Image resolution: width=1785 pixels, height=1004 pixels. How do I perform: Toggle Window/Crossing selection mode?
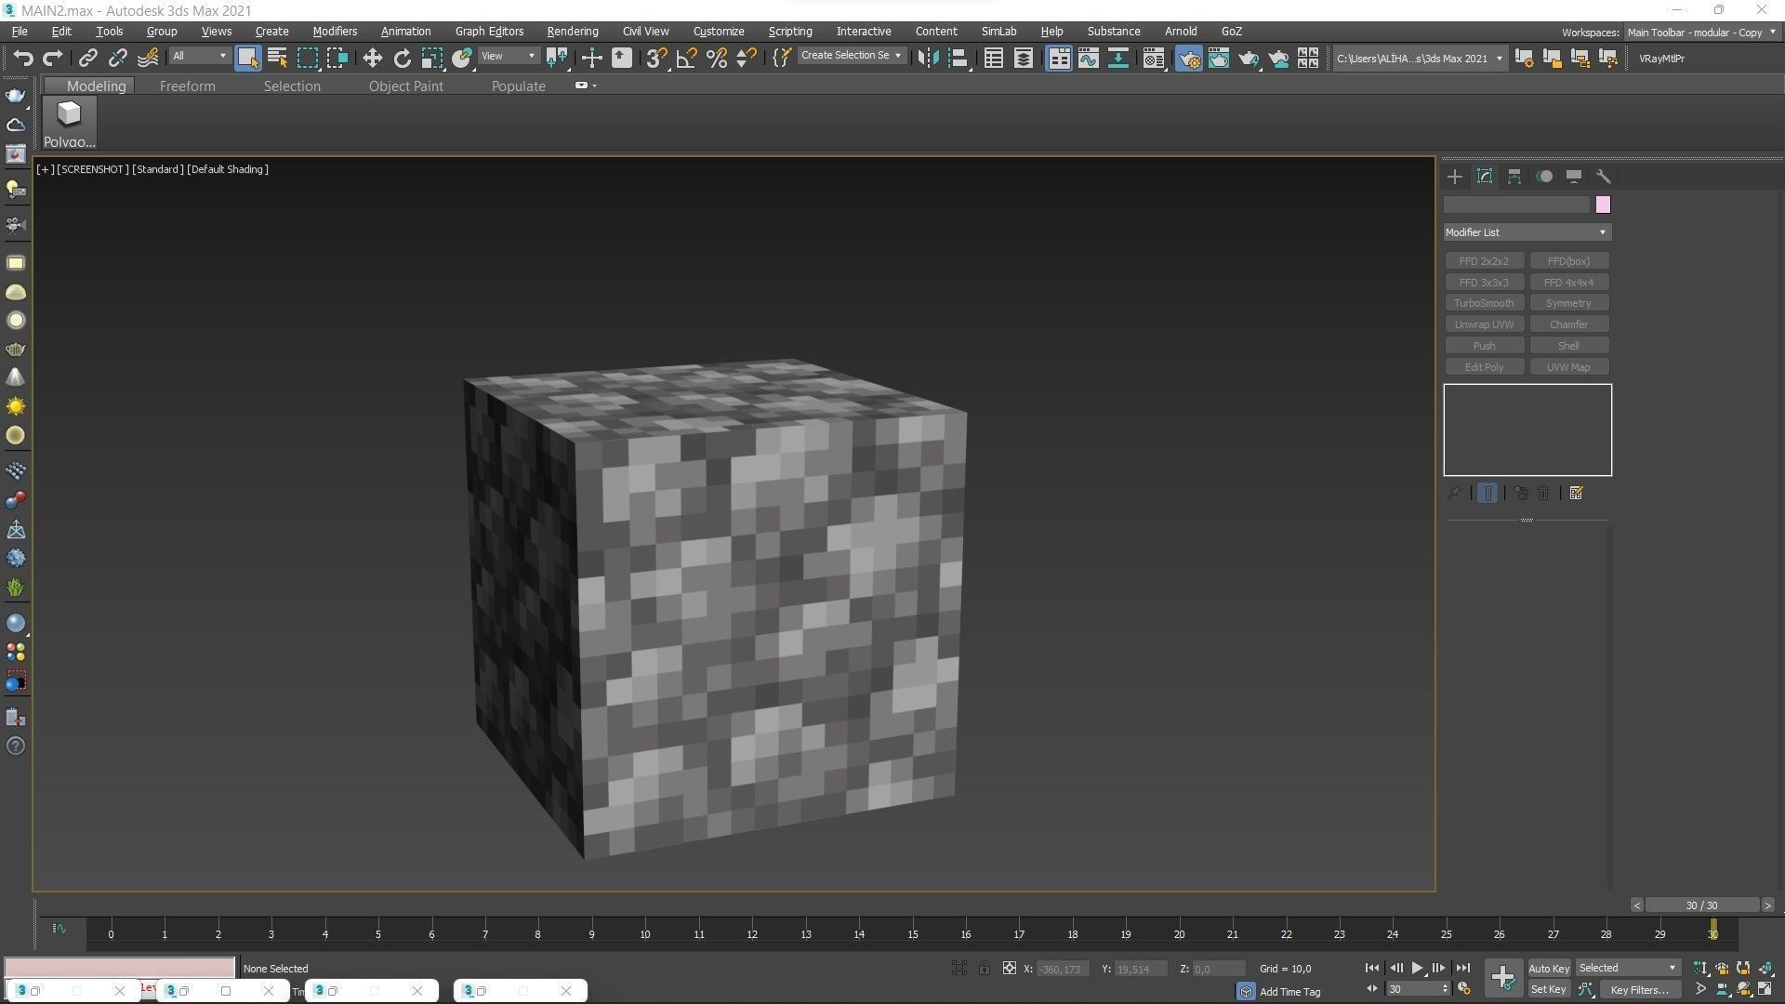(337, 58)
